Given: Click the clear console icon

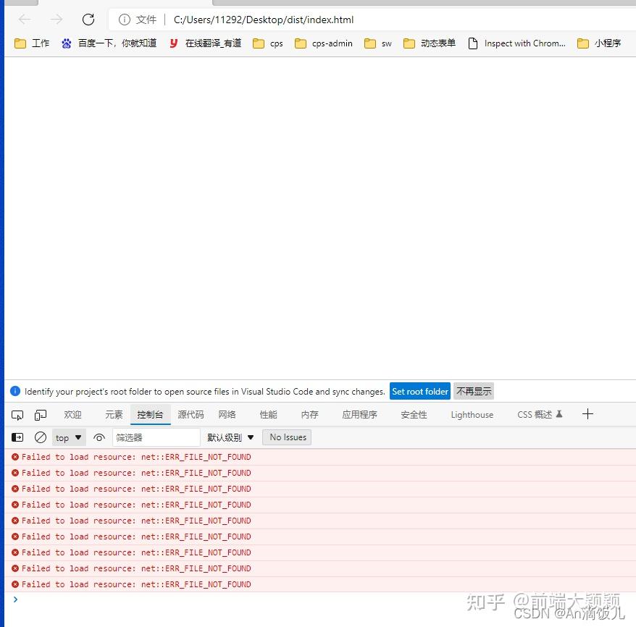Looking at the screenshot, I should coord(40,437).
